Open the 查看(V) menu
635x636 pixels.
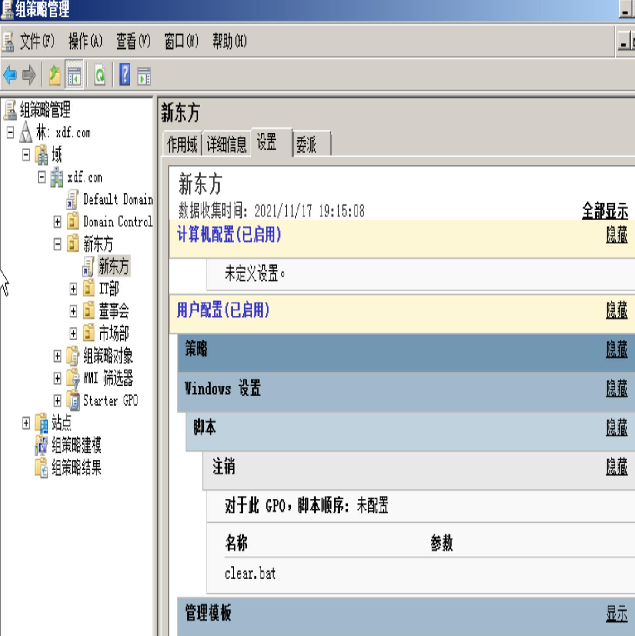[133, 42]
